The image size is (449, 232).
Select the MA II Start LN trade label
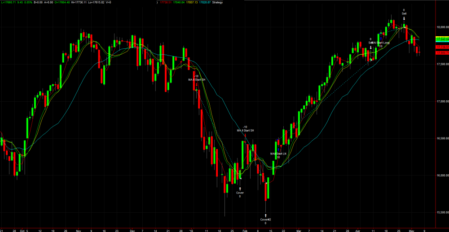click(x=278, y=154)
